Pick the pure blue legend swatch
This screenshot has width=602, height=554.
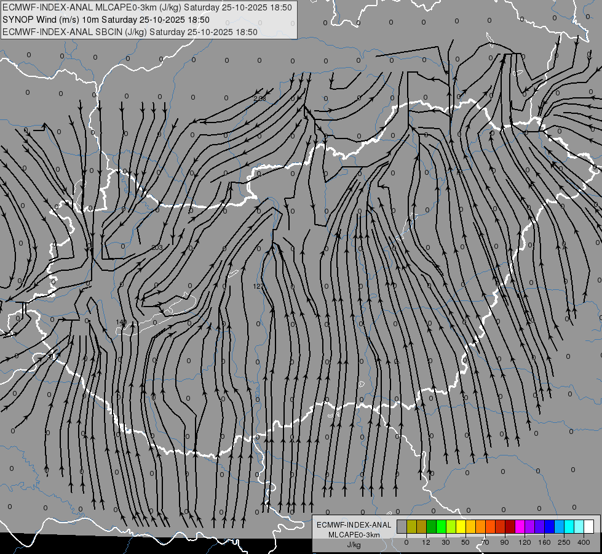point(549,526)
